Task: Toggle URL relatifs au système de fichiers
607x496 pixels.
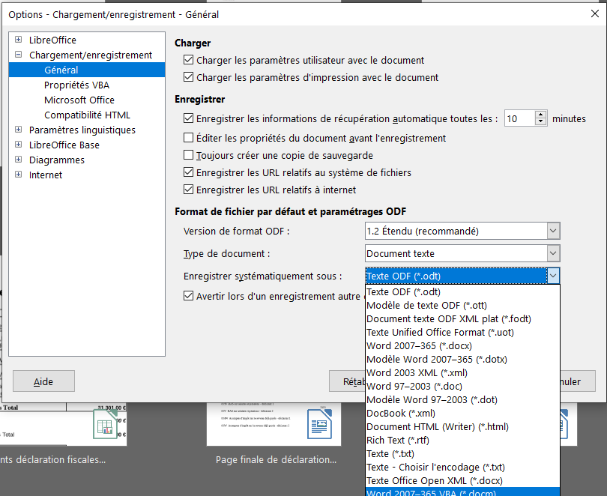Action: [x=189, y=172]
